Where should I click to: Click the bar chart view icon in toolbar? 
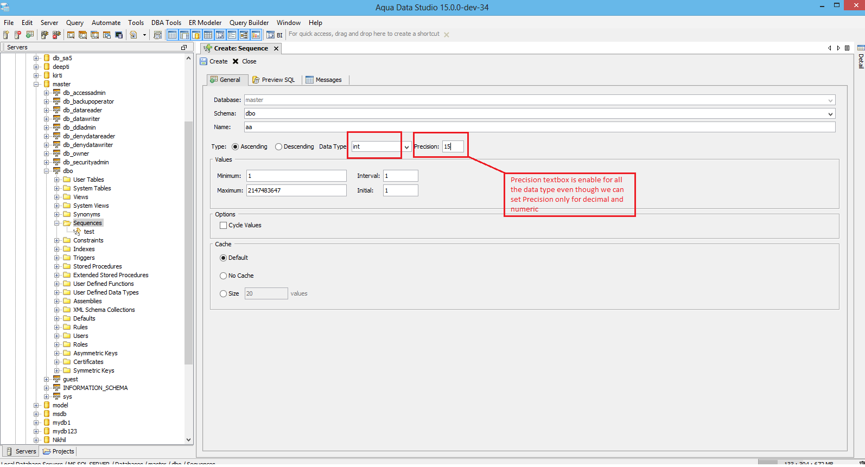[x=256, y=35]
